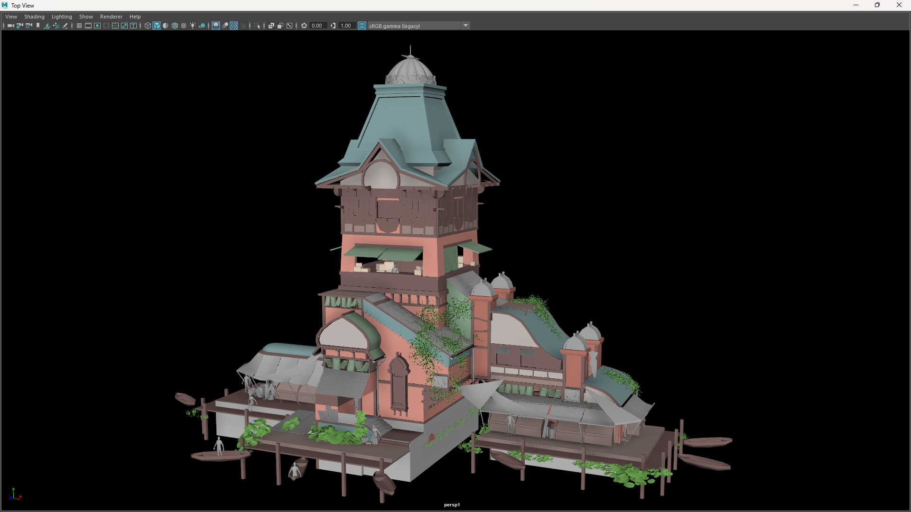The image size is (911, 512).
Task: Click the Isolate Select icon
Action: (257, 26)
